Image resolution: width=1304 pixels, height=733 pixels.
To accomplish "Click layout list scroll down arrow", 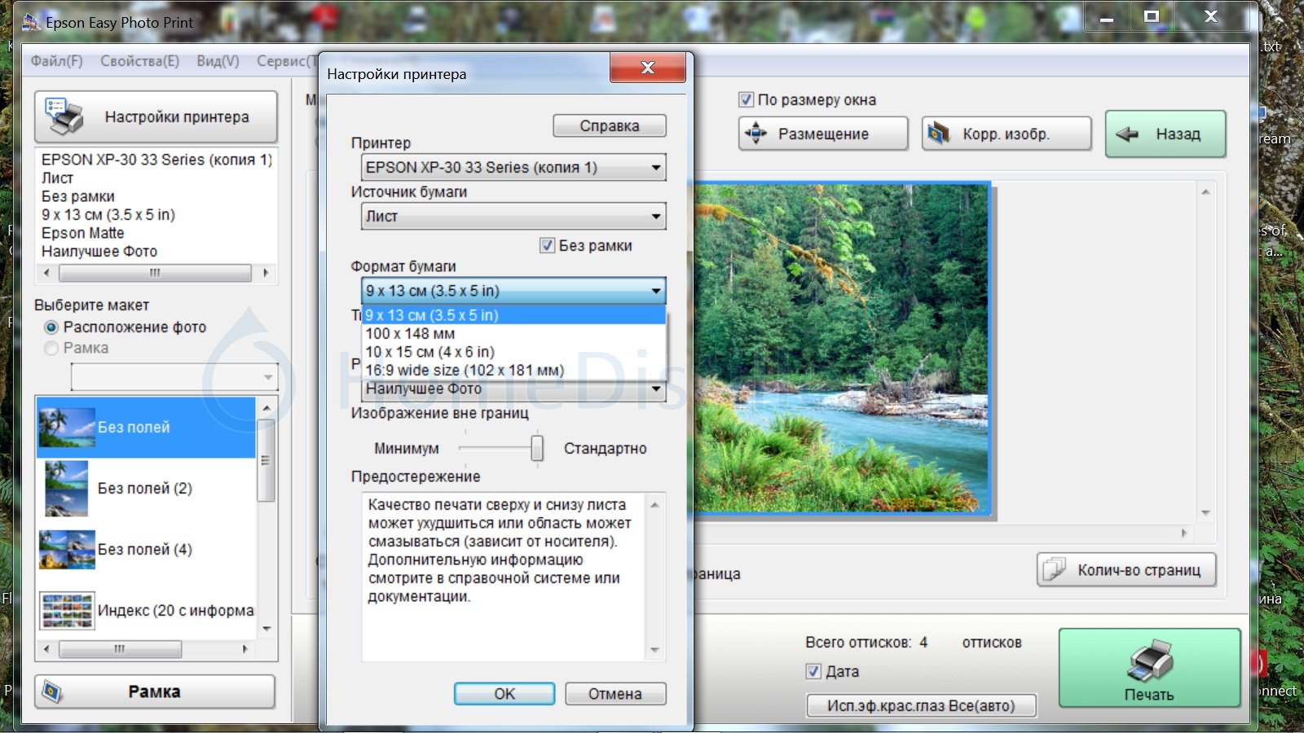I will coord(267,630).
